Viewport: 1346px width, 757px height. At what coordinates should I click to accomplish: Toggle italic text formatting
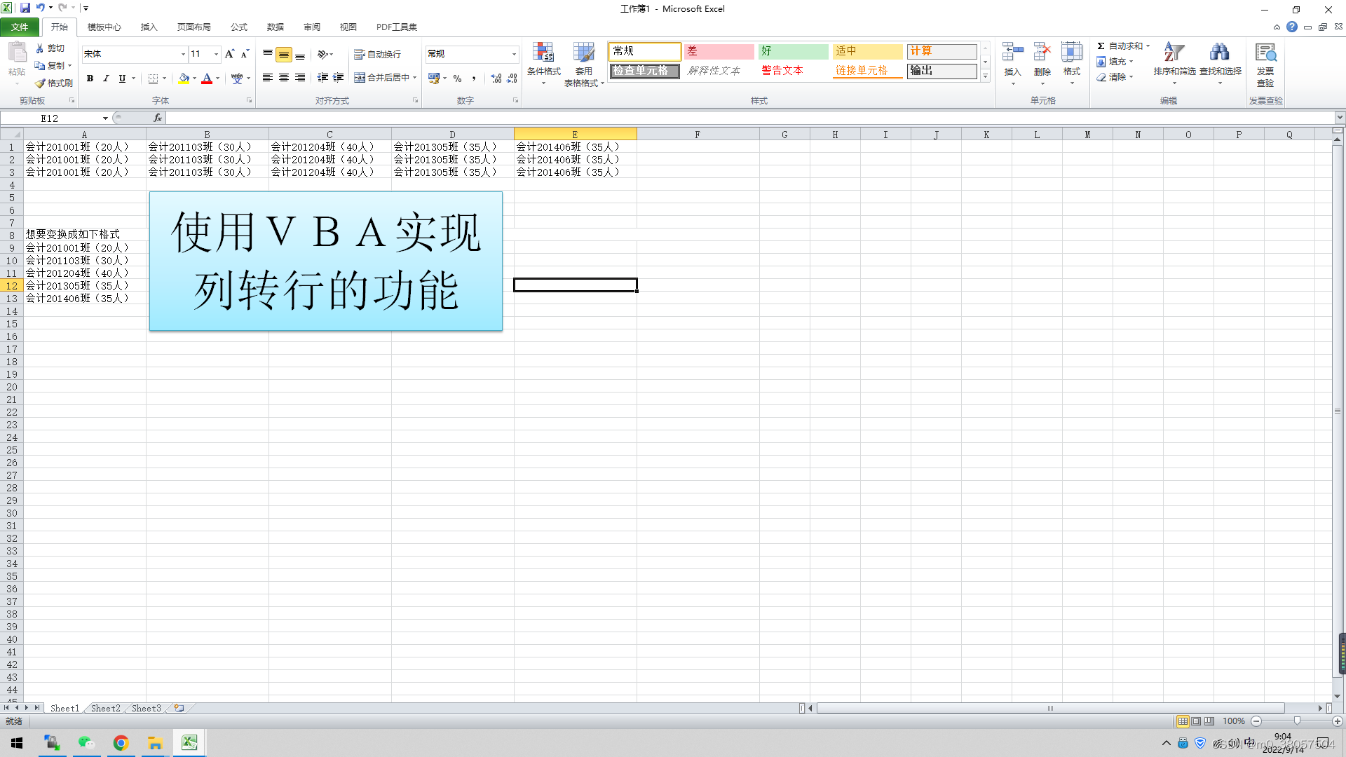tap(106, 79)
